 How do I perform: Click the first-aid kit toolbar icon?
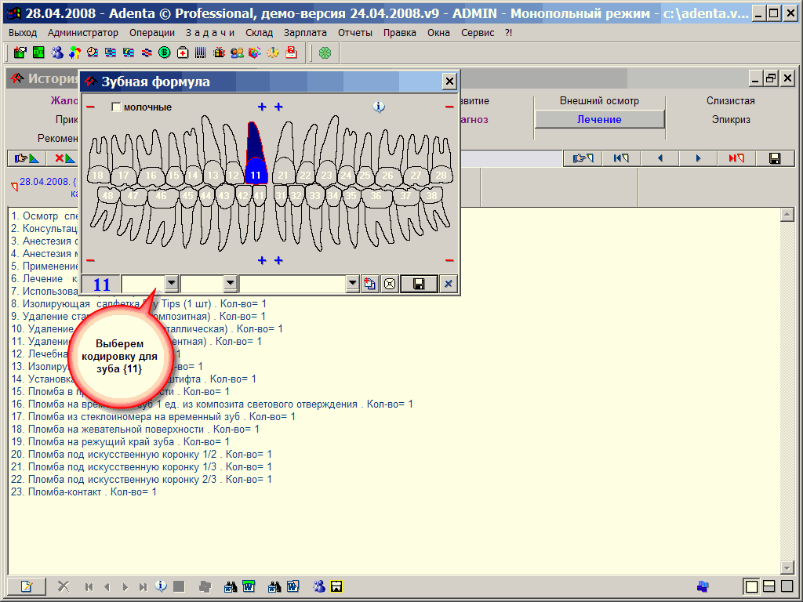183,53
